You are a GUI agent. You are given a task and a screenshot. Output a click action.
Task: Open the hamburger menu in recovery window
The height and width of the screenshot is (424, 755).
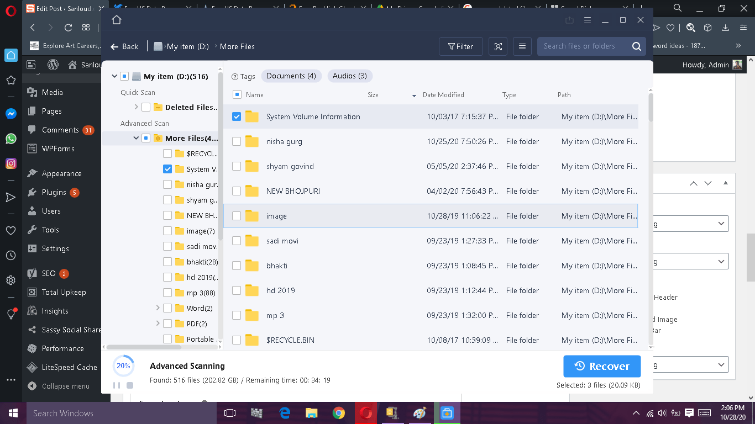click(588, 20)
